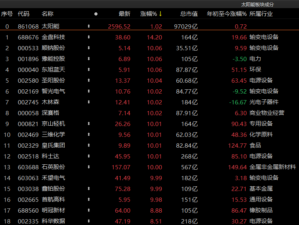Image resolution: width=299 pixels, height=225 pixels.
Task: Select stock name 顺钠股份
Action: click(x=53, y=48)
